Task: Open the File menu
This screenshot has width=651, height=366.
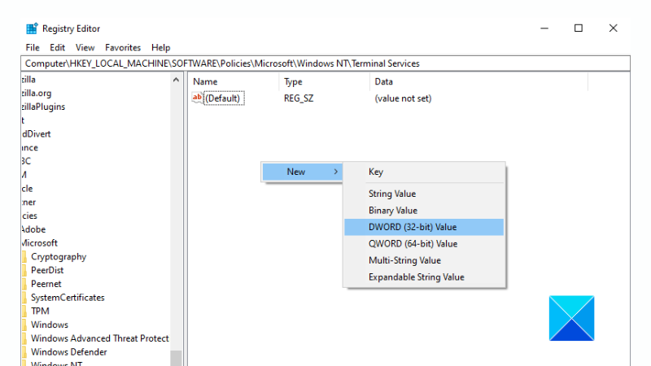Action: [x=33, y=48]
